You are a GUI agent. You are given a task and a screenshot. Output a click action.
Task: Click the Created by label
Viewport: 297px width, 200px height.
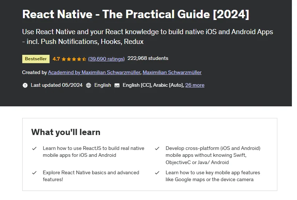35,73
